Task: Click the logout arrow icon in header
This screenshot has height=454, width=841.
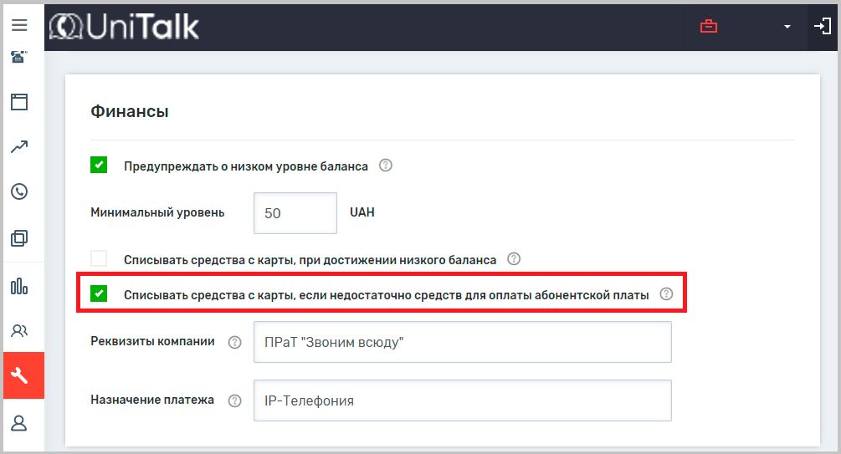Action: coord(822,27)
